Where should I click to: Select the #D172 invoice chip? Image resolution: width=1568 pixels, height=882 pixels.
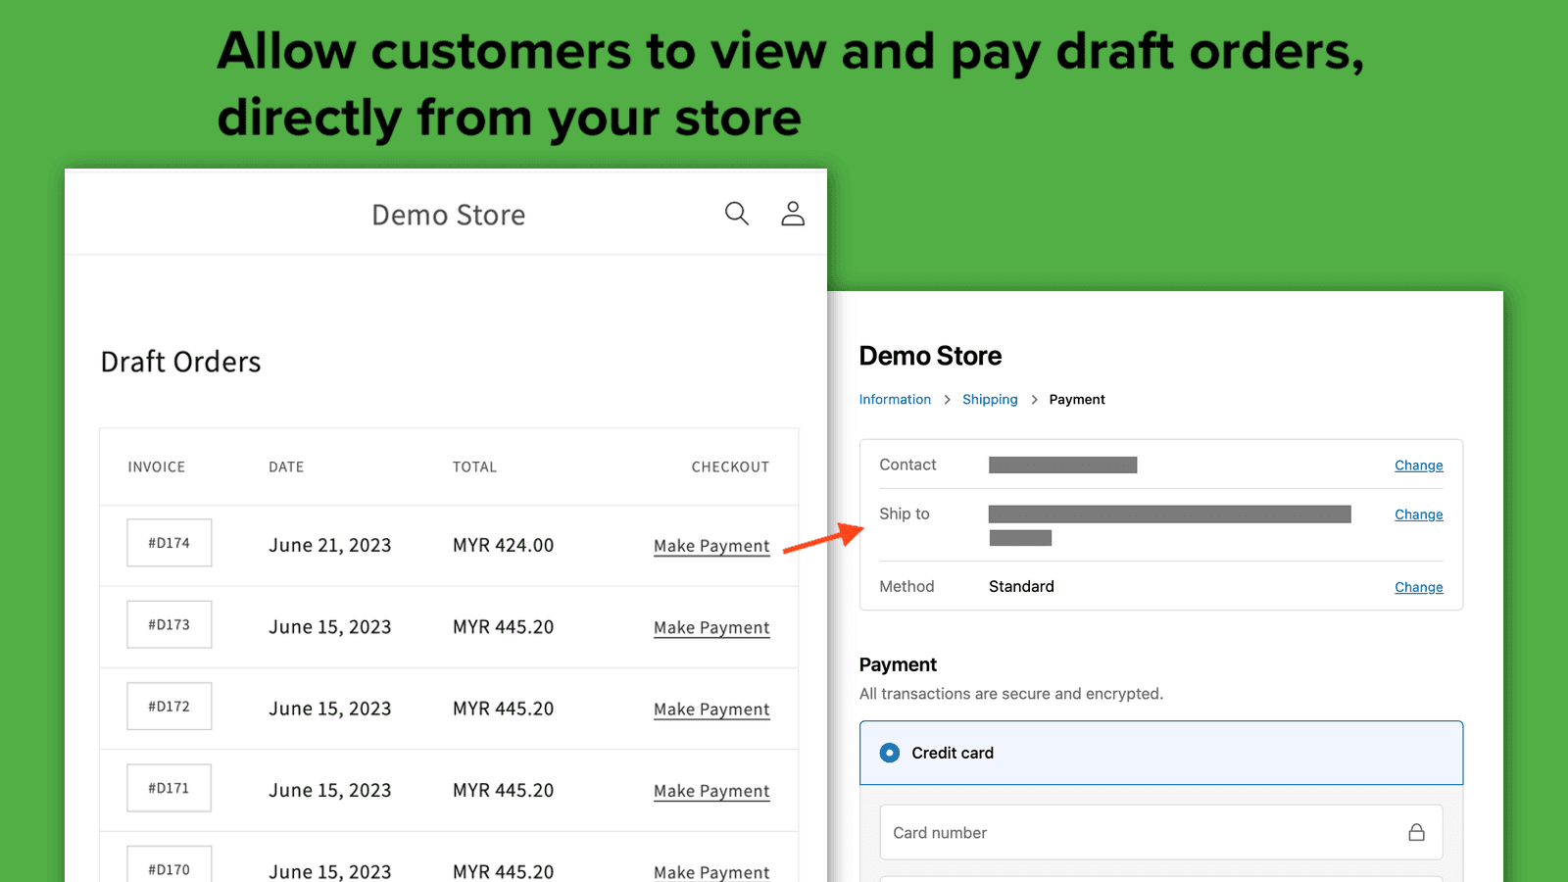[169, 706]
